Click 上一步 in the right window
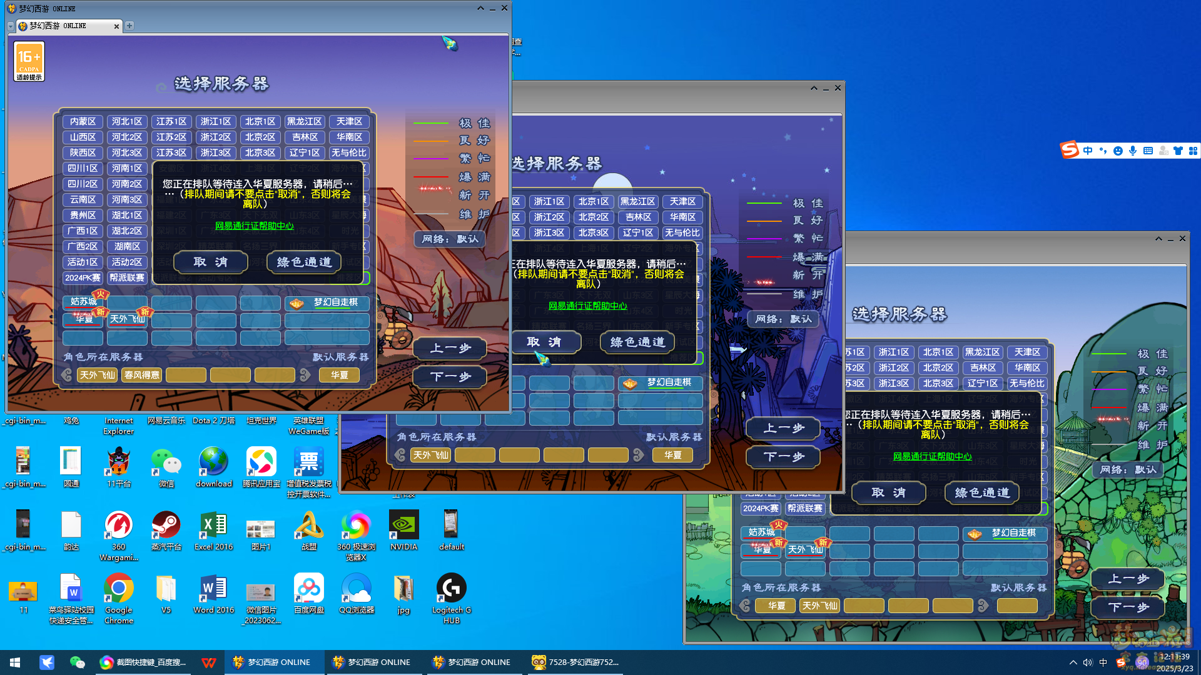 [1128, 579]
